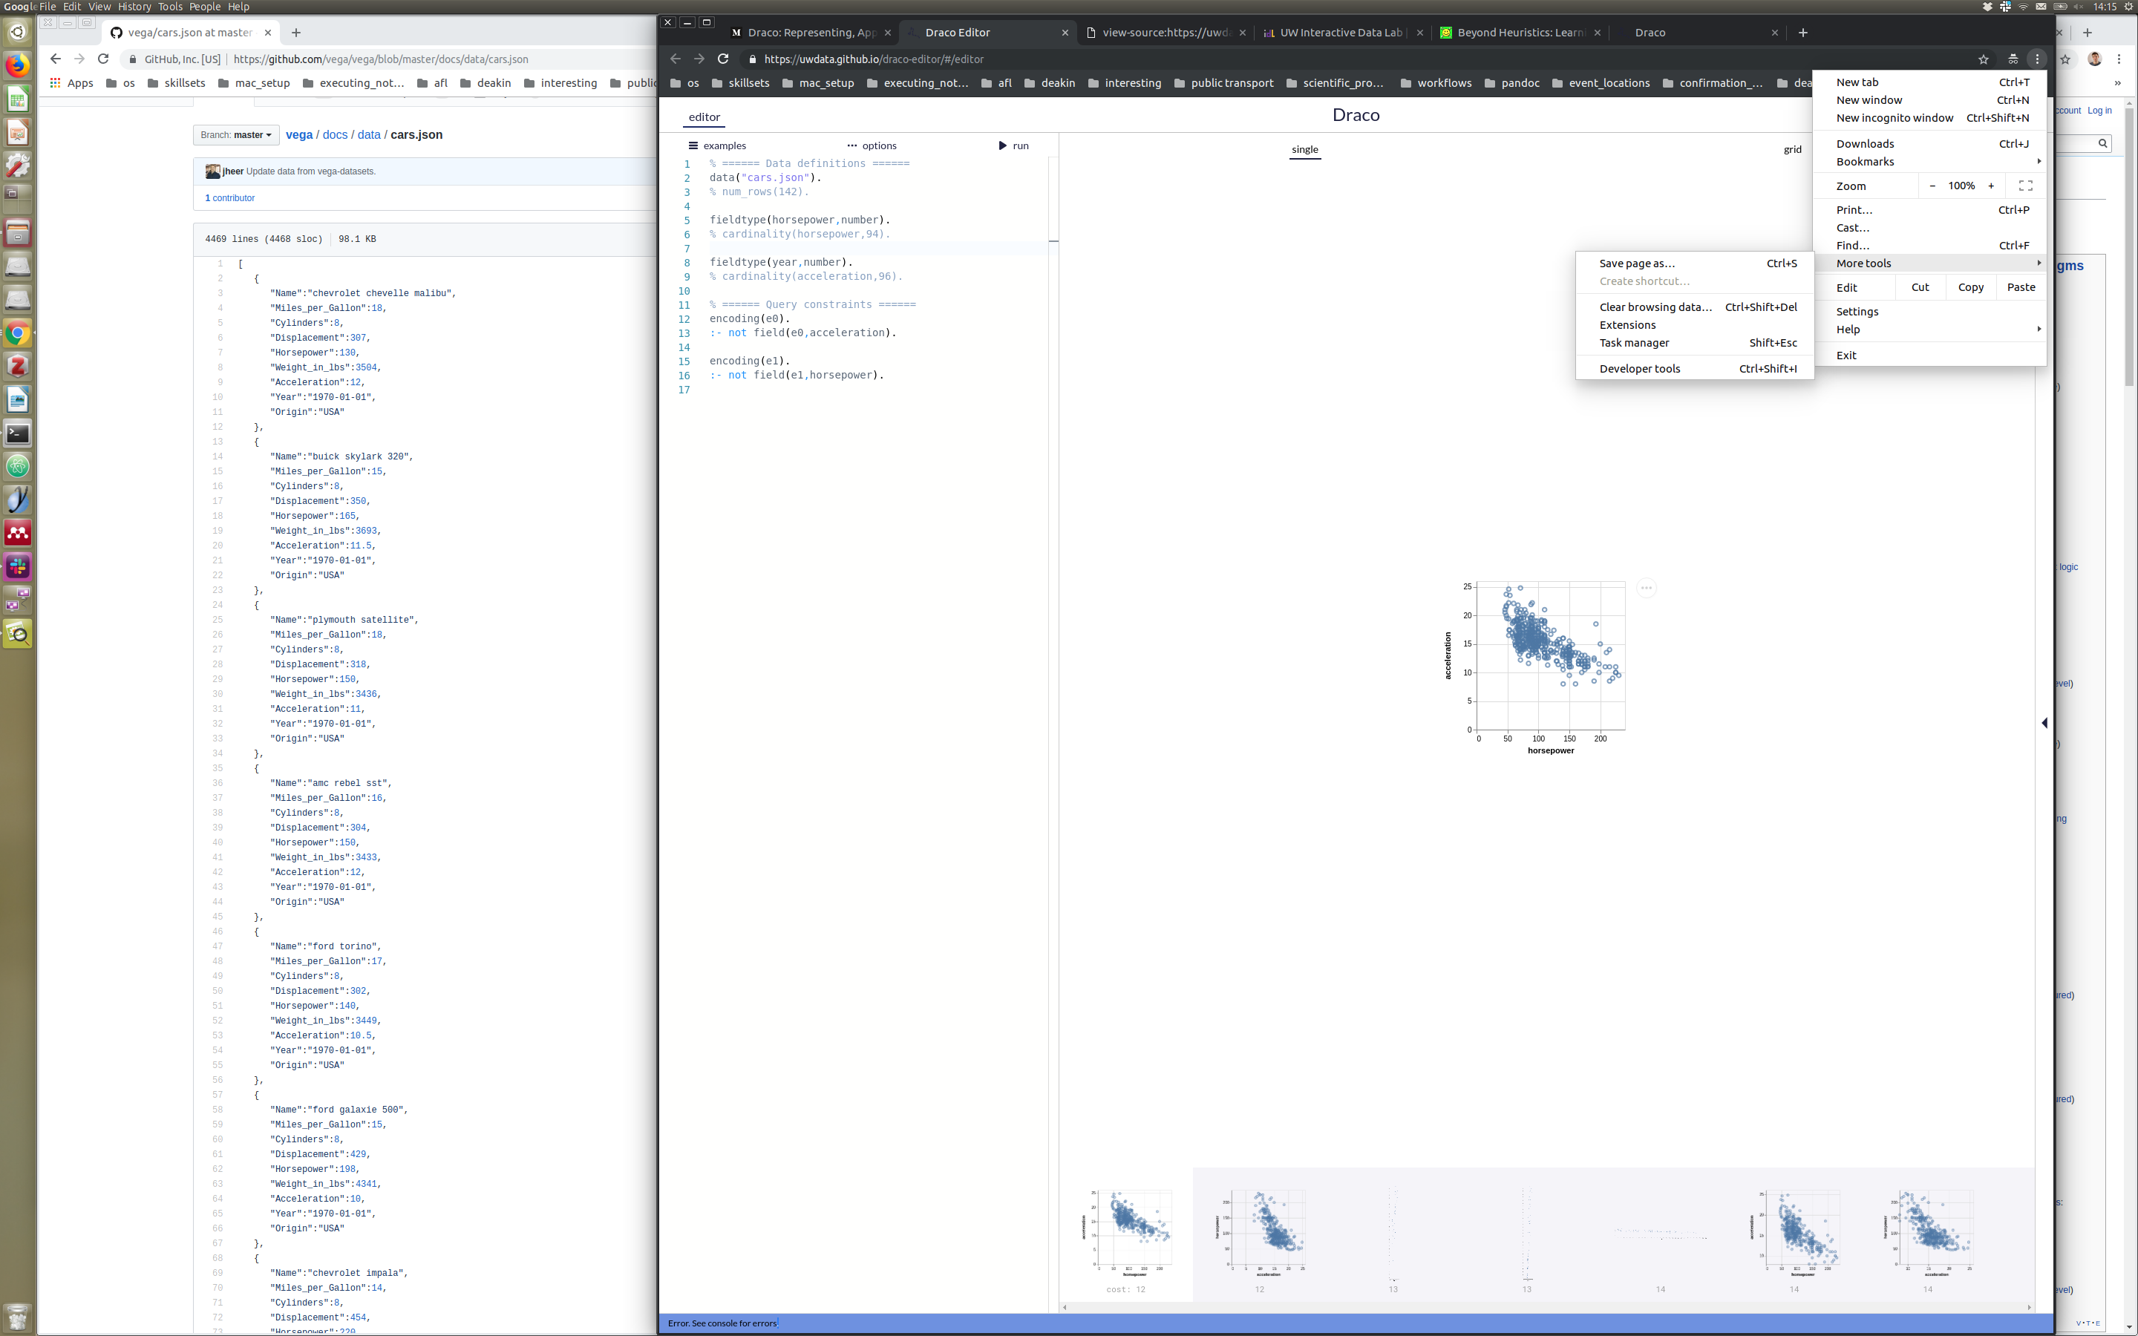Reload the Draco Editor page
The image size is (2138, 1336).
722,59
